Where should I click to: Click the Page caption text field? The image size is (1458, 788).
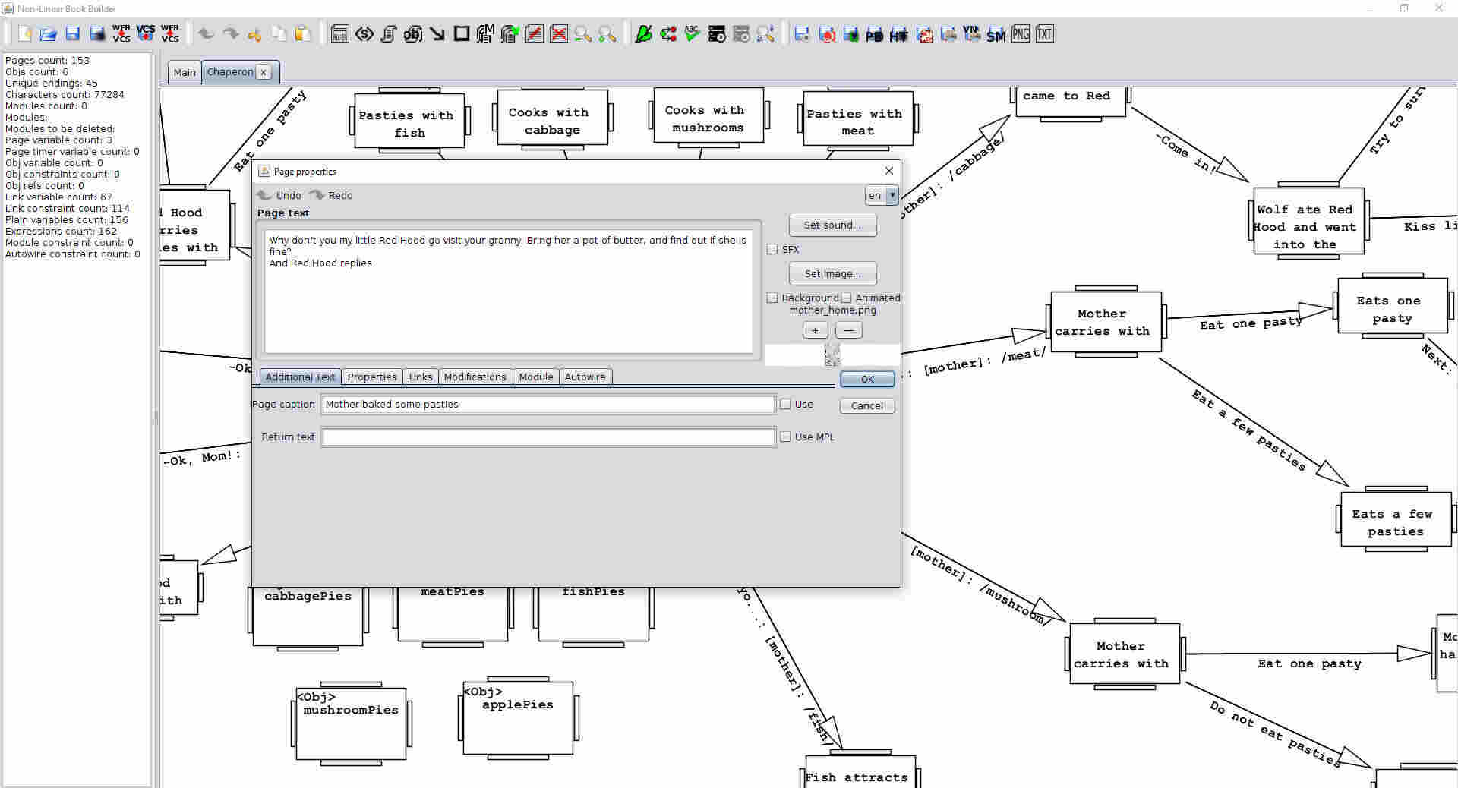tap(548, 405)
